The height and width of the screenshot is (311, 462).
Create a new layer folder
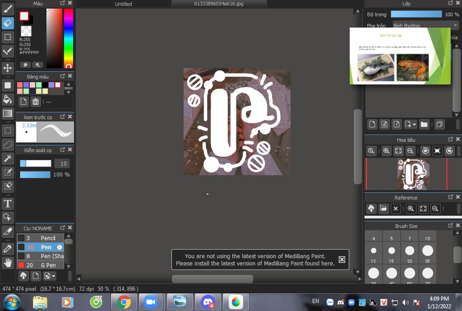tap(424, 125)
